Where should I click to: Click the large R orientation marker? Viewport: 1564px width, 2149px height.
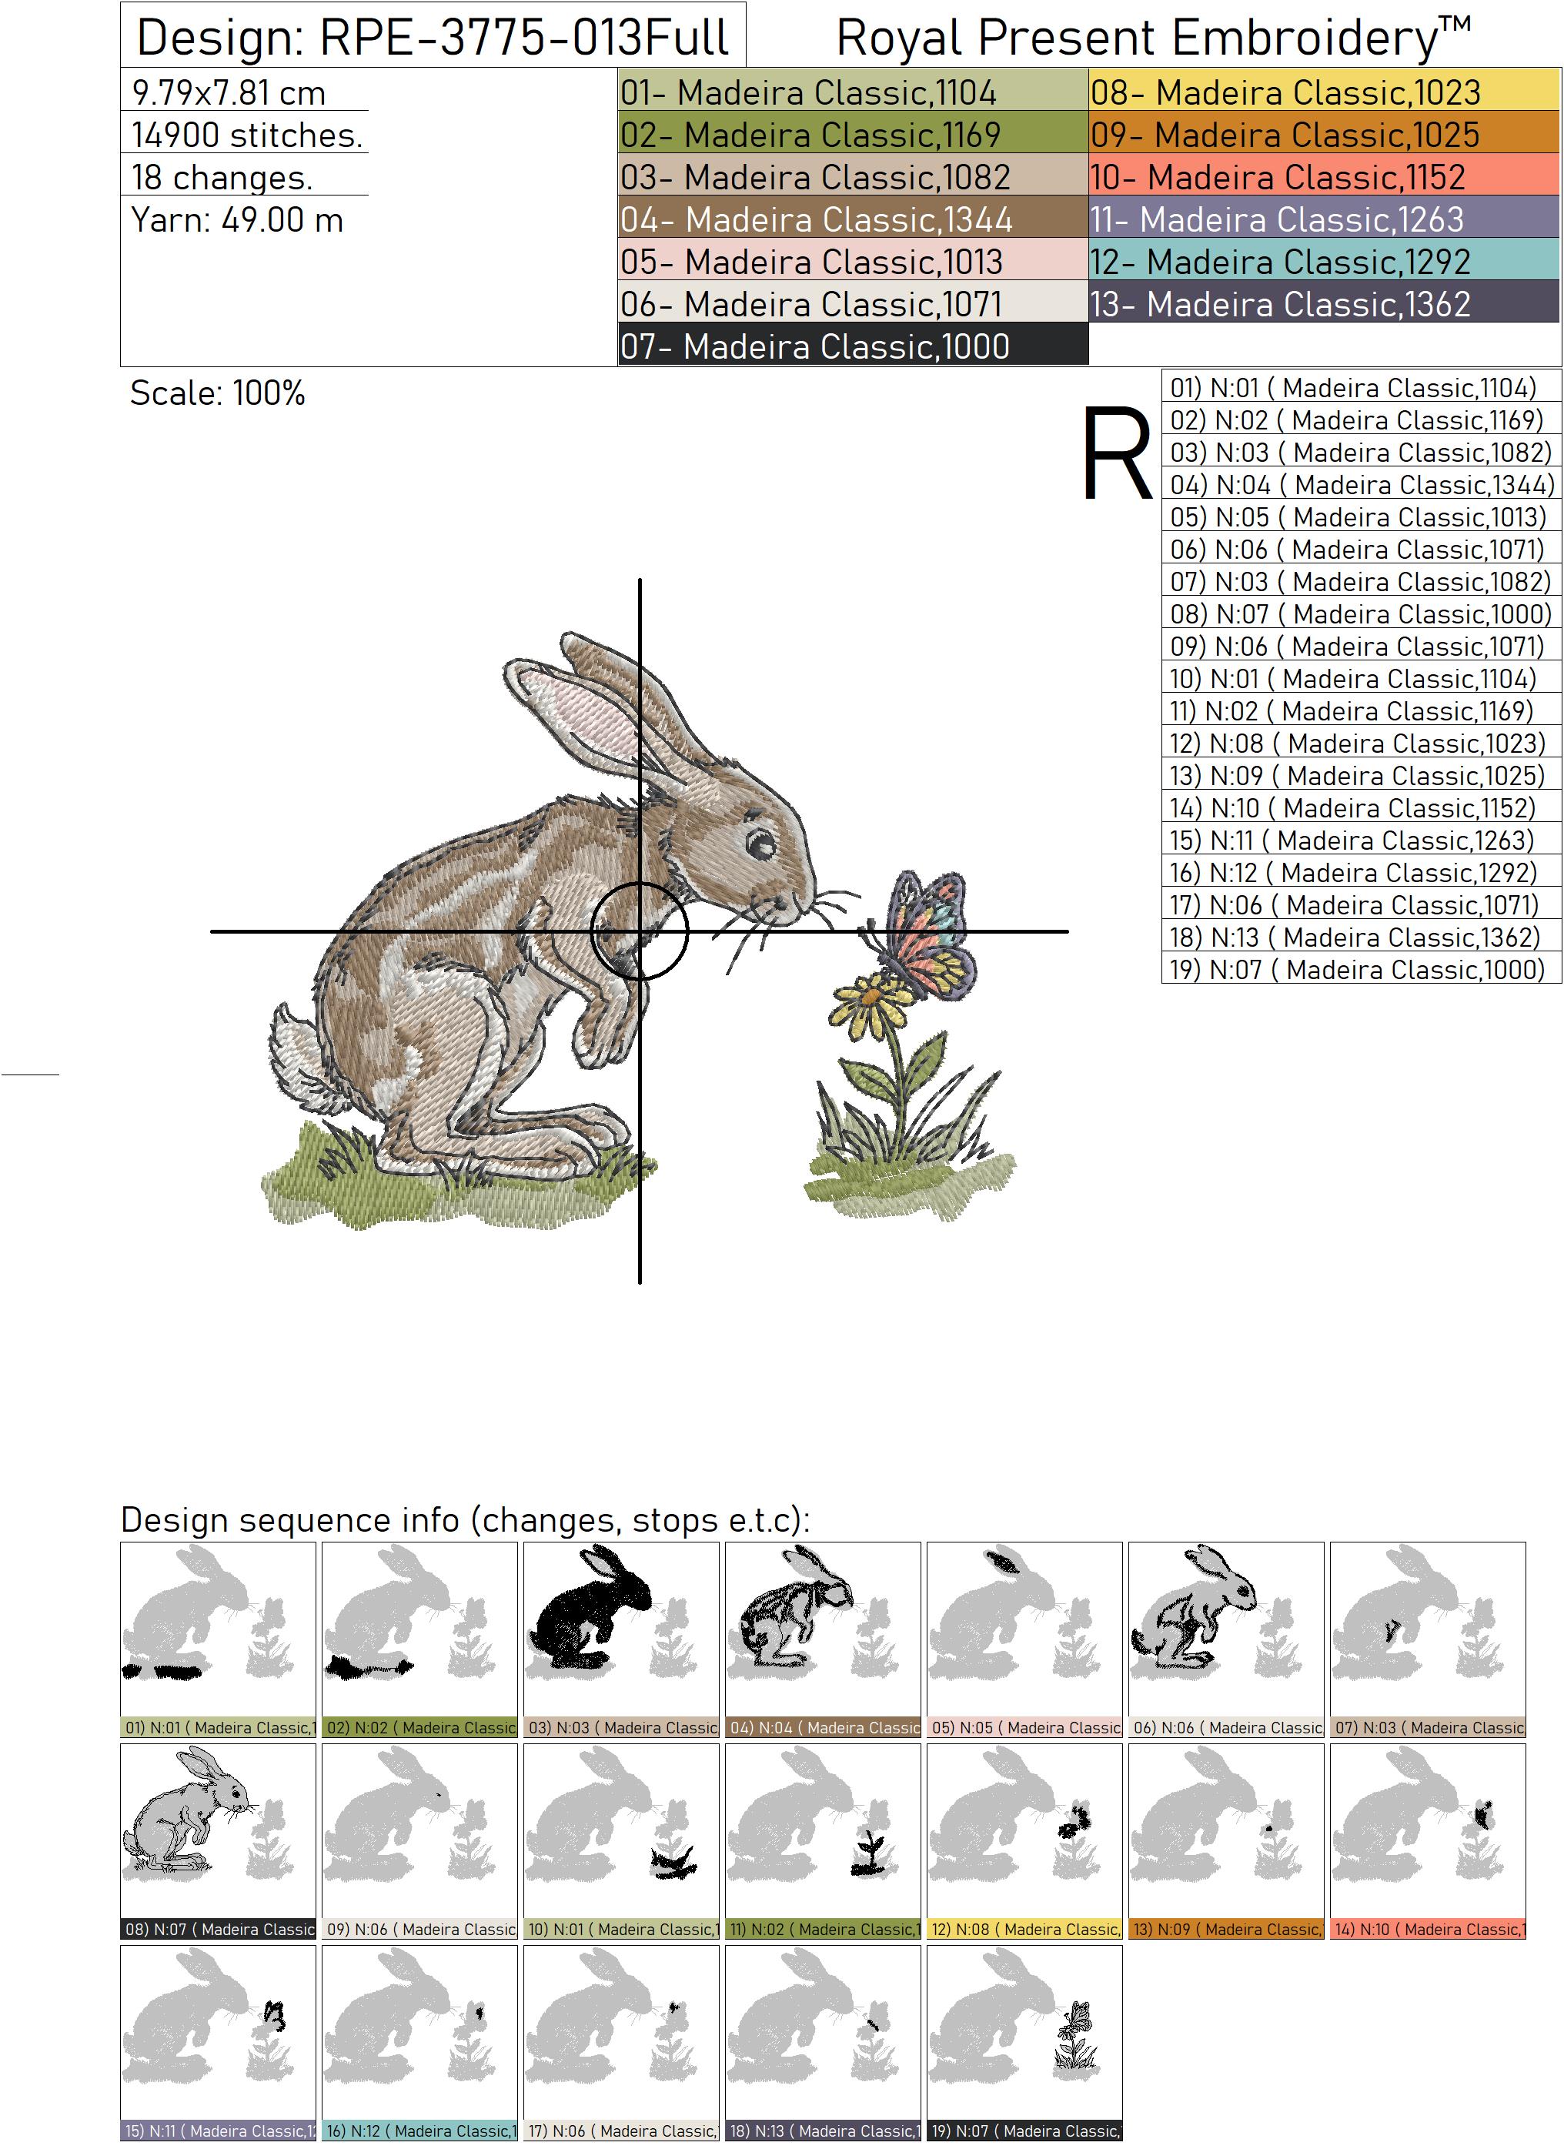(1116, 453)
